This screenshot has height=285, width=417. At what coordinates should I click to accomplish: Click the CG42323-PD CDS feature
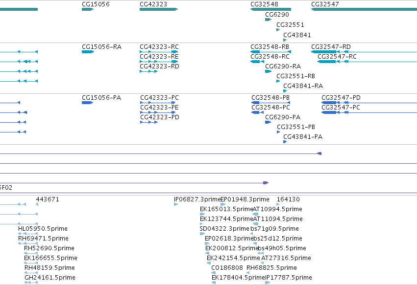tap(149, 122)
